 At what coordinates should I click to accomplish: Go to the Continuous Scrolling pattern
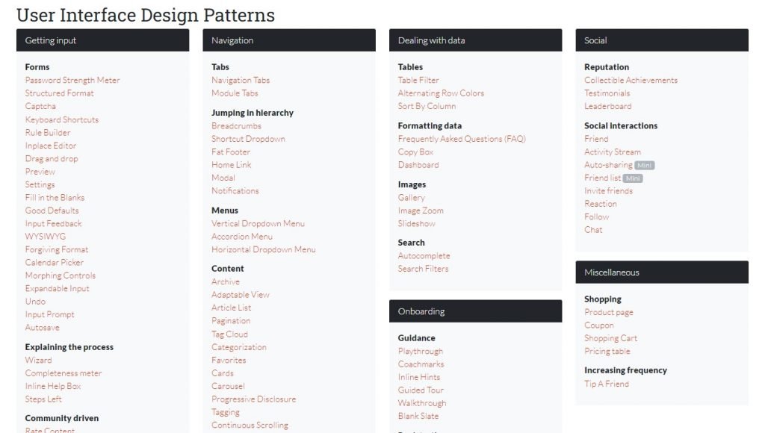[x=250, y=425]
